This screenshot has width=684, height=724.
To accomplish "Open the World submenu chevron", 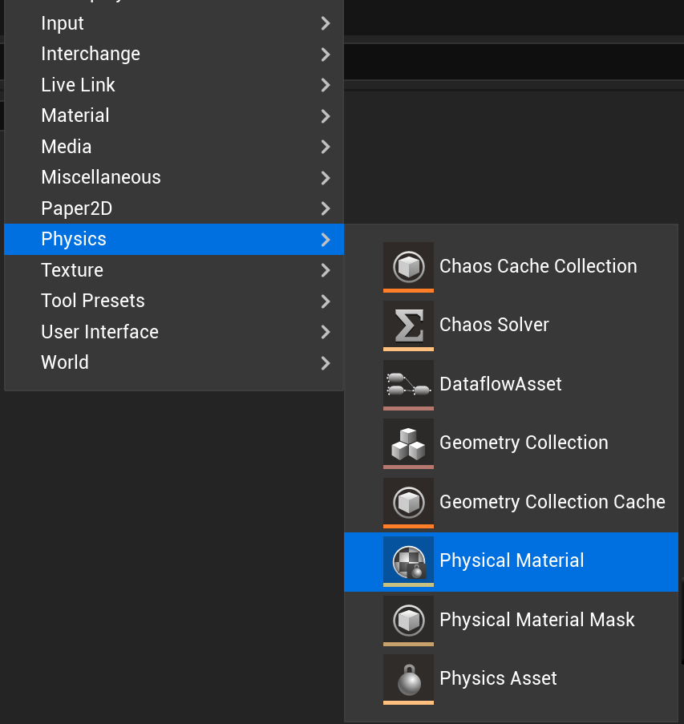I will click(x=326, y=362).
